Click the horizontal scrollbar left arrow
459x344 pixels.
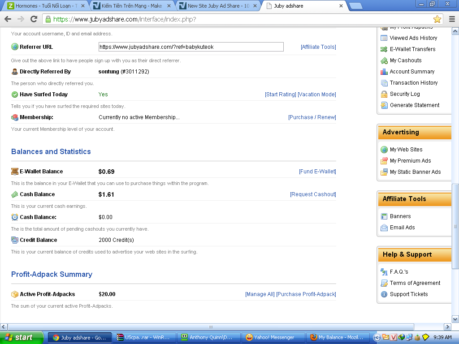tap(4, 327)
